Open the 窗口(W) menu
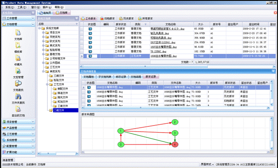This screenshot has width=278, height=168. click(35, 7)
